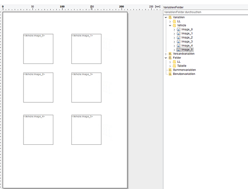
Task: Click the Image_0 variable picture icon
Action: [178, 29]
